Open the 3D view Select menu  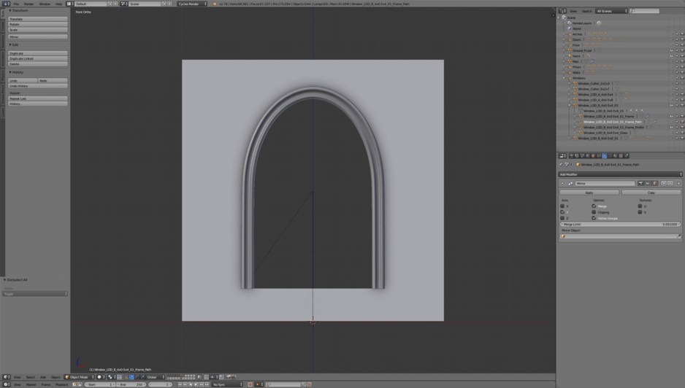pyautogui.click(x=31, y=377)
